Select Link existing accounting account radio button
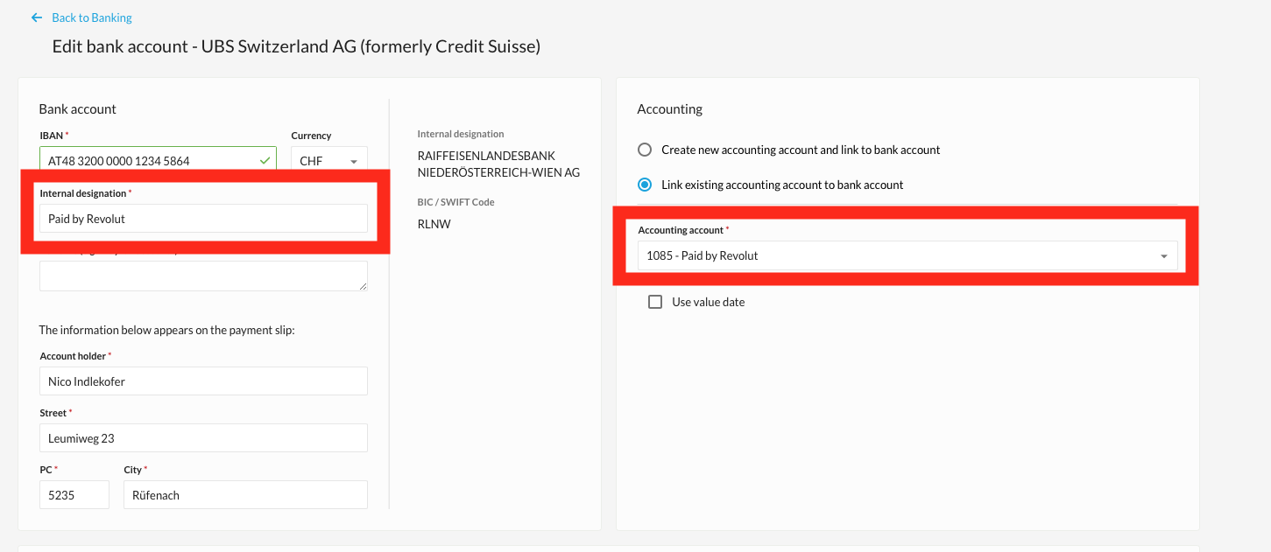Image resolution: width=1271 pixels, height=552 pixels. [x=645, y=185]
